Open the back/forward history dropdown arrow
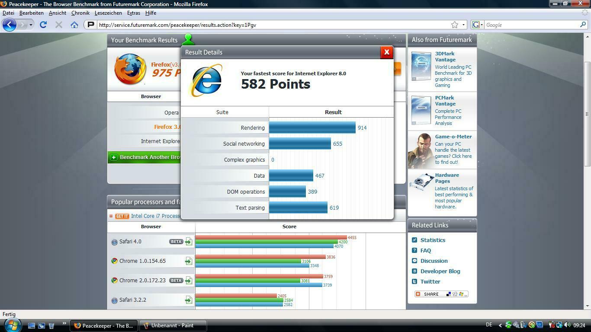The width and height of the screenshot is (591, 332). pyautogui.click(x=31, y=25)
